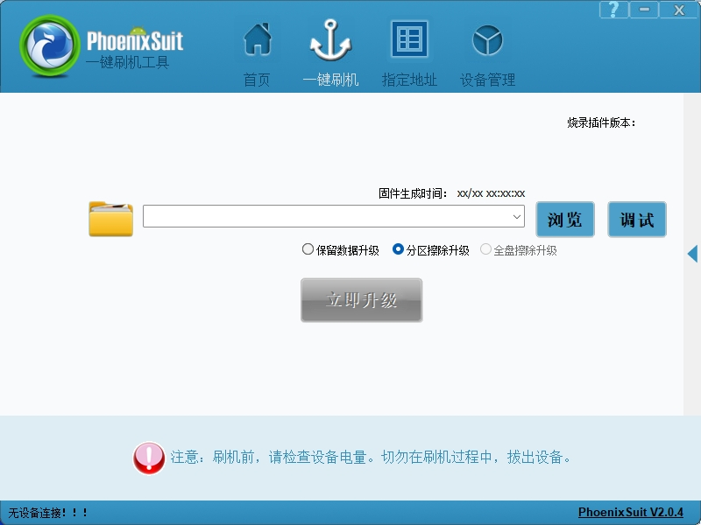Image resolution: width=701 pixels, height=525 pixels.
Task: Expand the side panel blue triangle
Action: pyautogui.click(x=692, y=254)
